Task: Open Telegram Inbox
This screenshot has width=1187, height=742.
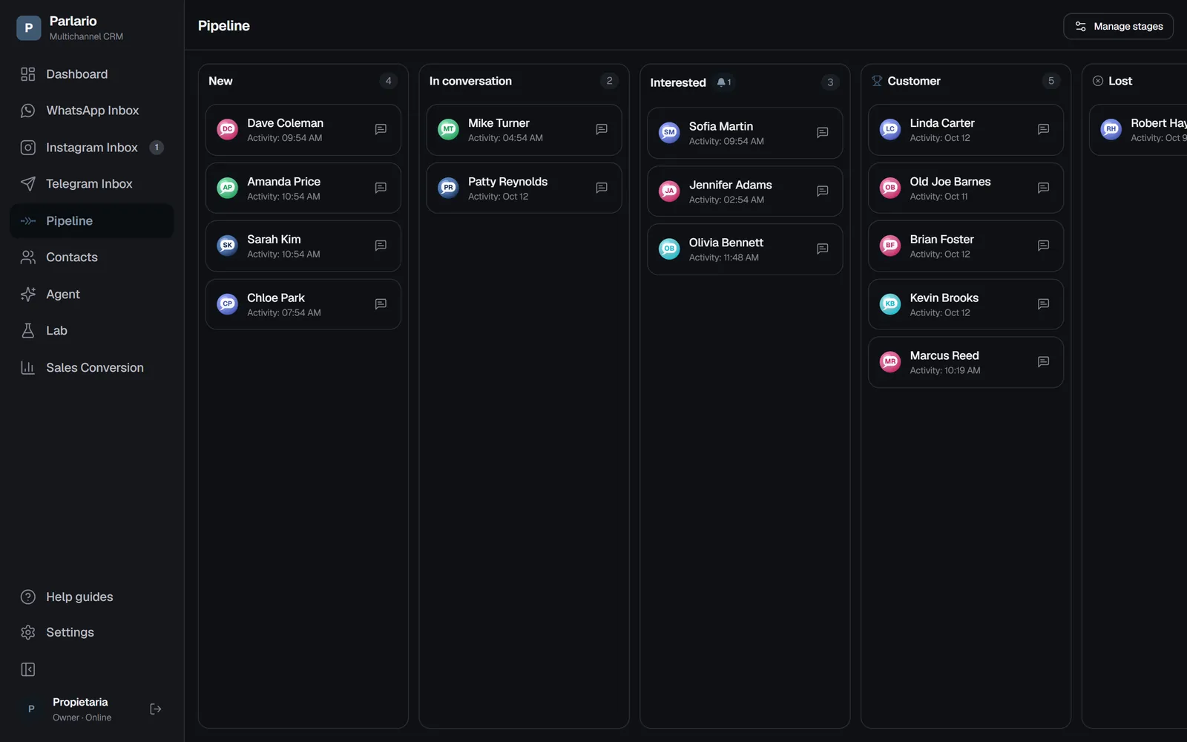Action: [92, 184]
